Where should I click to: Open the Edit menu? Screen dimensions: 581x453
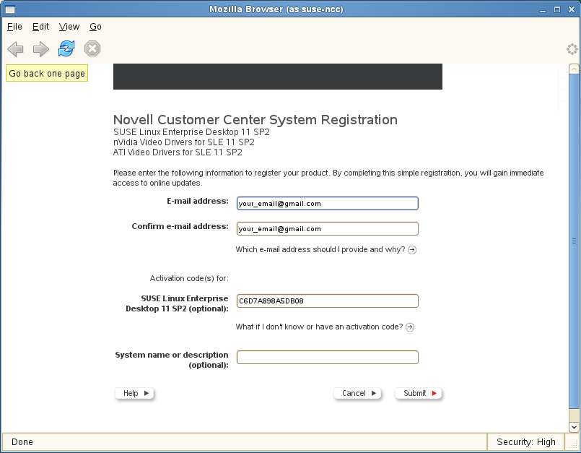[x=40, y=27]
